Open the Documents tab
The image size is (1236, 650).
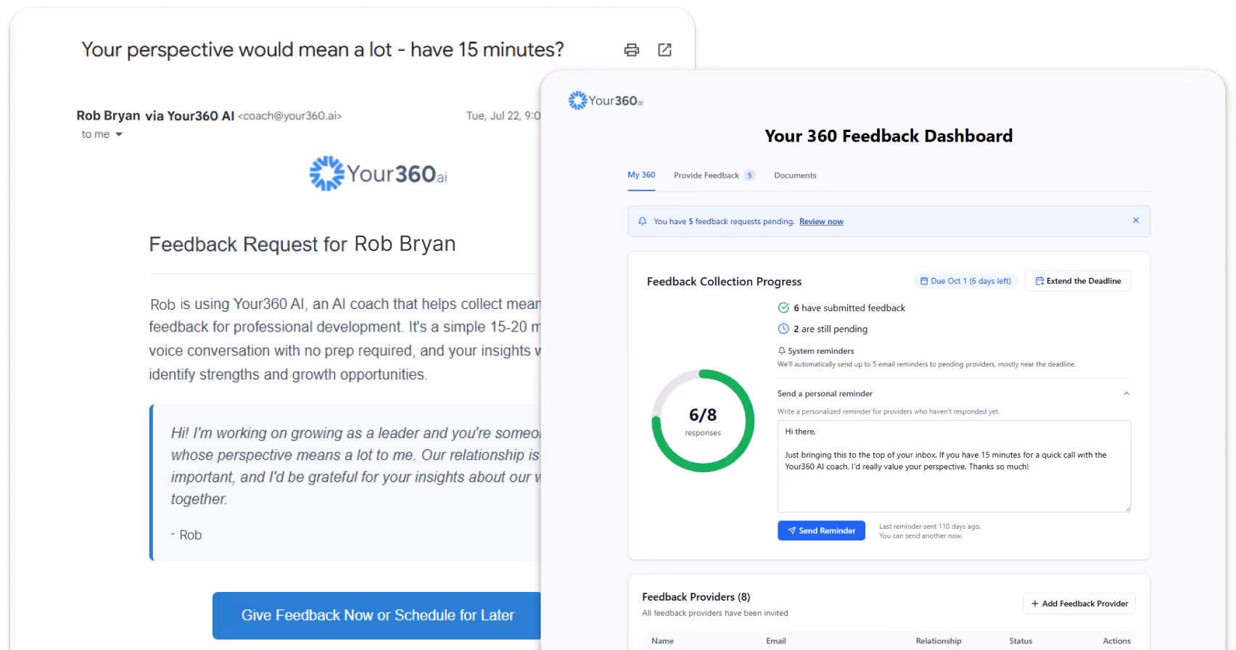coord(795,176)
